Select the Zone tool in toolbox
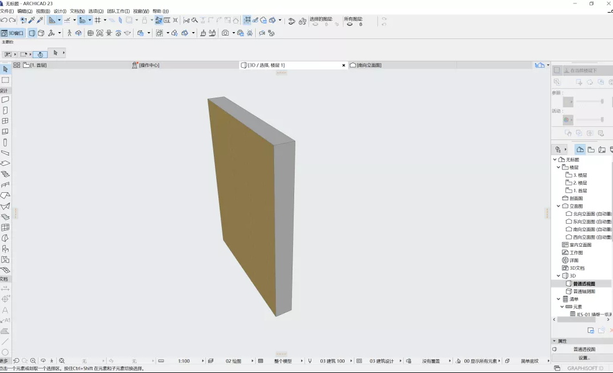This screenshot has height=373, width=613. pyautogui.click(x=5, y=259)
